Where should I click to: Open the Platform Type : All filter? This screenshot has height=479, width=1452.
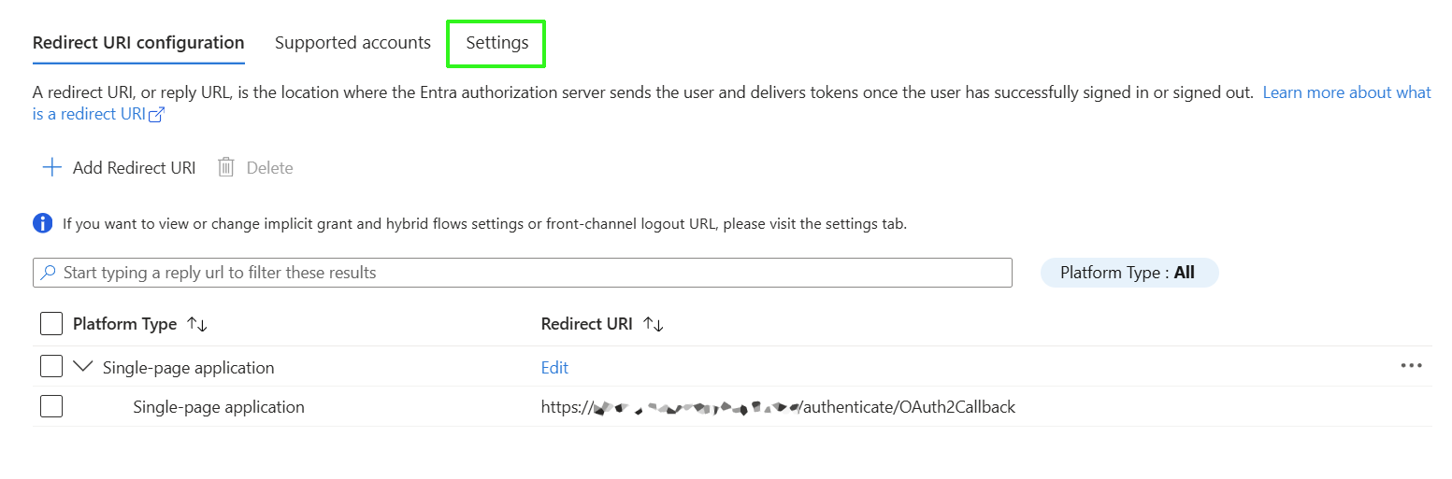[1129, 273]
